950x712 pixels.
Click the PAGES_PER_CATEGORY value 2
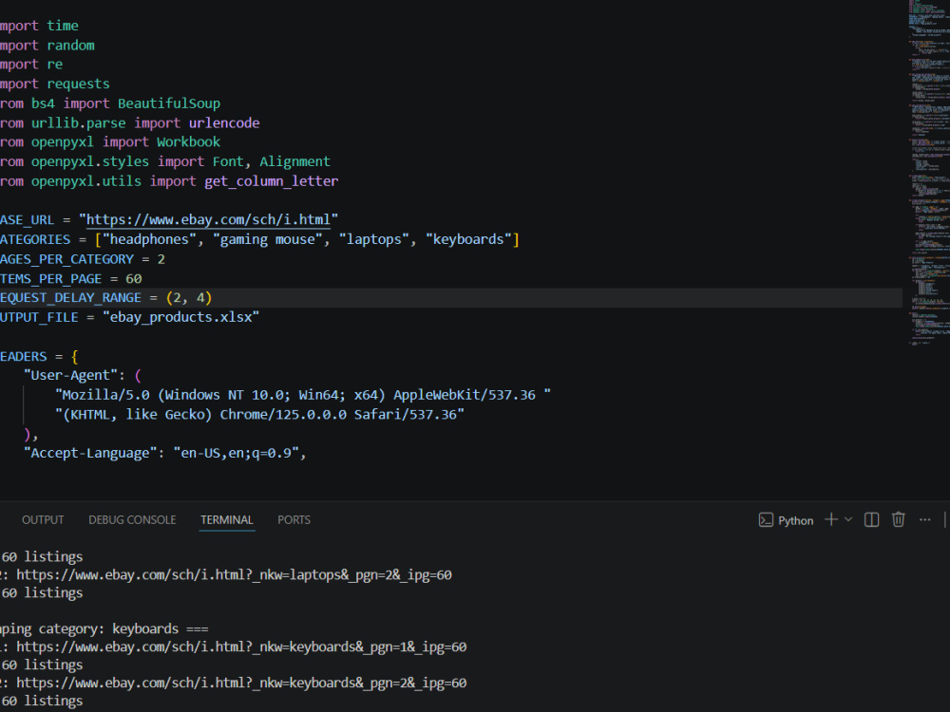[161, 259]
